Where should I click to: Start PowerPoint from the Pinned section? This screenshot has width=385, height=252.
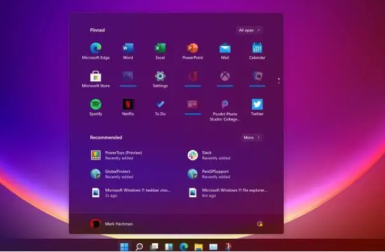(x=193, y=51)
